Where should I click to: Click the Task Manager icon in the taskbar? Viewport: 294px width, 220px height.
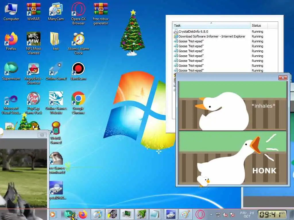click(127, 214)
